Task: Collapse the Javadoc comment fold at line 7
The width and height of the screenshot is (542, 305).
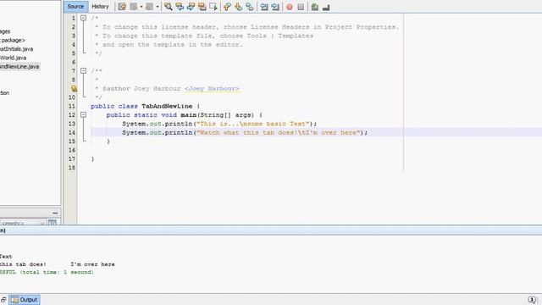Action: click(83, 70)
